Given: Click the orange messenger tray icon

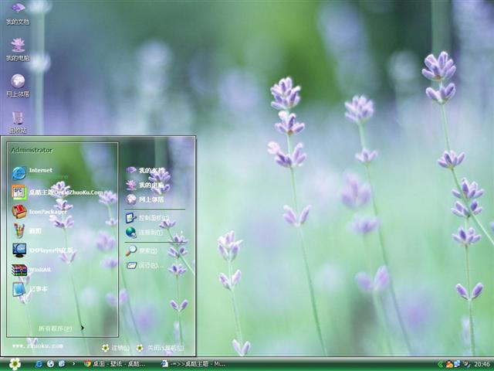Looking at the screenshot, I should (449, 364).
